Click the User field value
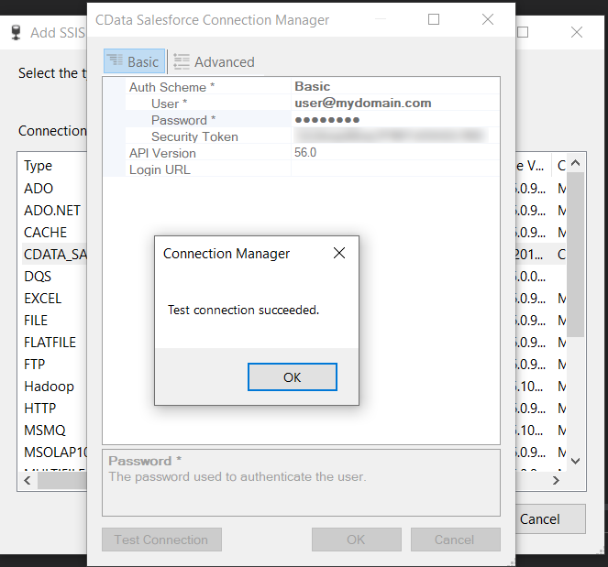The height and width of the screenshot is (567, 608). tap(362, 104)
